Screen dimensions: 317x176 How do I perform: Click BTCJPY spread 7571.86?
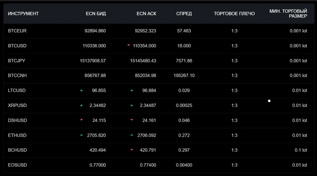click(x=184, y=61)
